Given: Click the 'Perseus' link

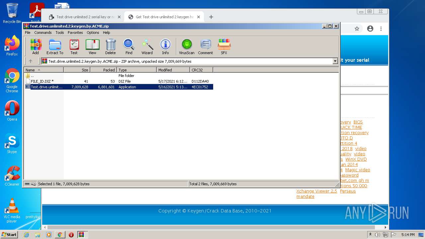Looking at the screenshot, I should [348, 191].
